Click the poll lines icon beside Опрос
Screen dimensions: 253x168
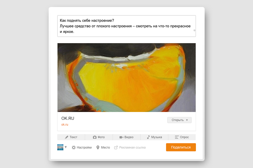[x=177, y=137]
